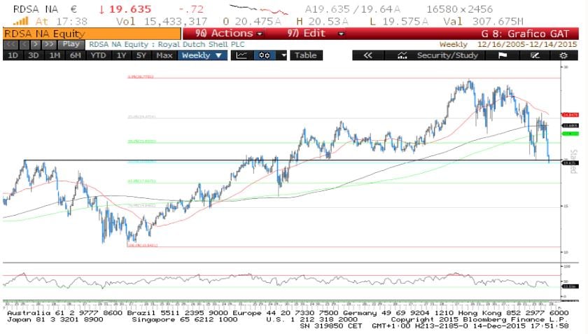Click the Weekly label beside the date range
This screenshot has height=334, width=588.
coord(454,45)
